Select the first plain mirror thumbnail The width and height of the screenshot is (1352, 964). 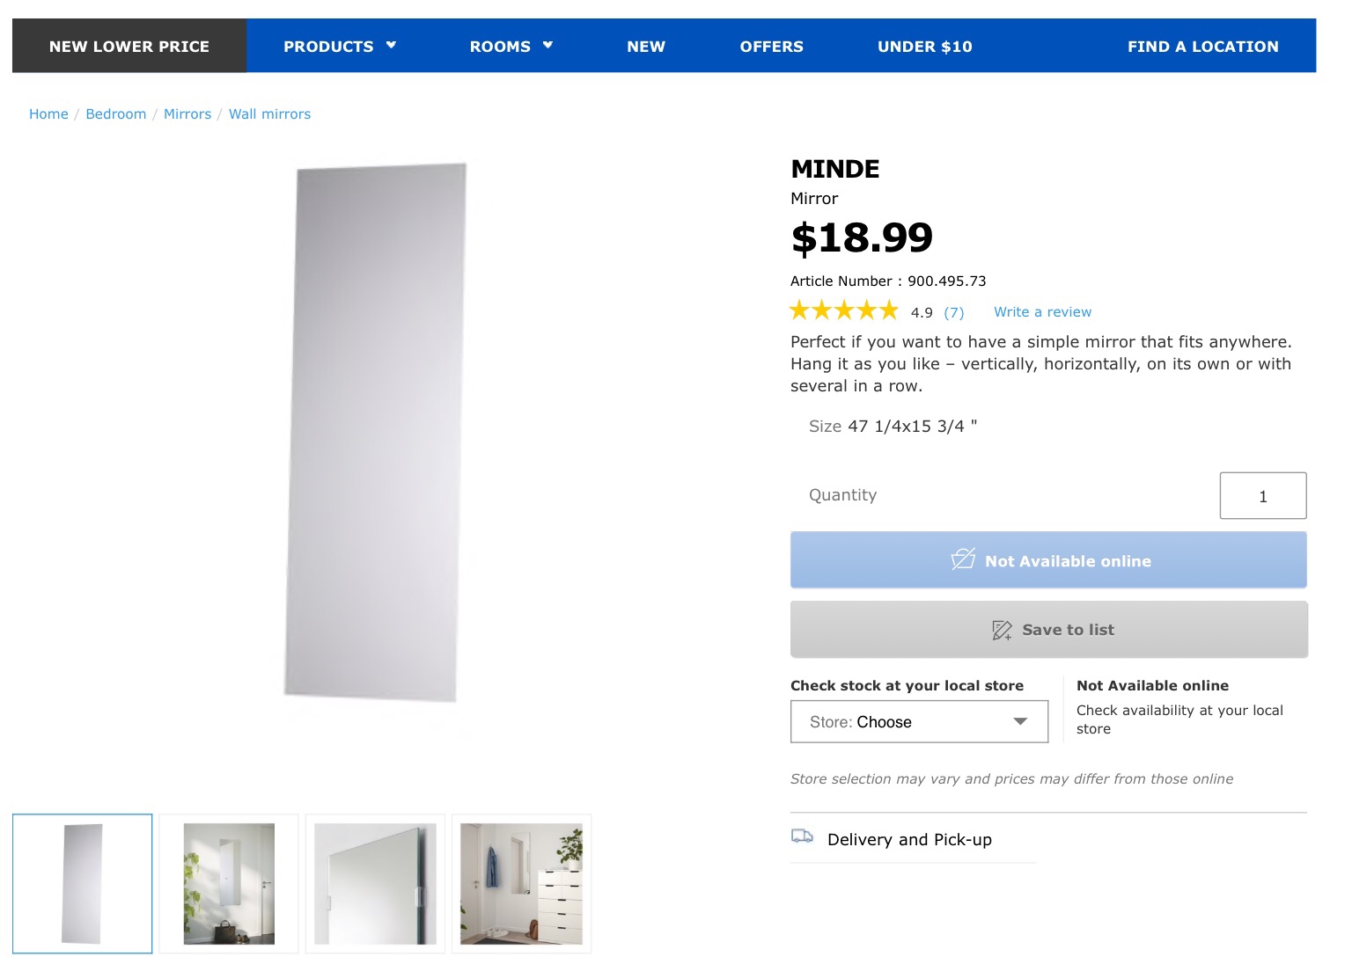click(x=83, y=883)
